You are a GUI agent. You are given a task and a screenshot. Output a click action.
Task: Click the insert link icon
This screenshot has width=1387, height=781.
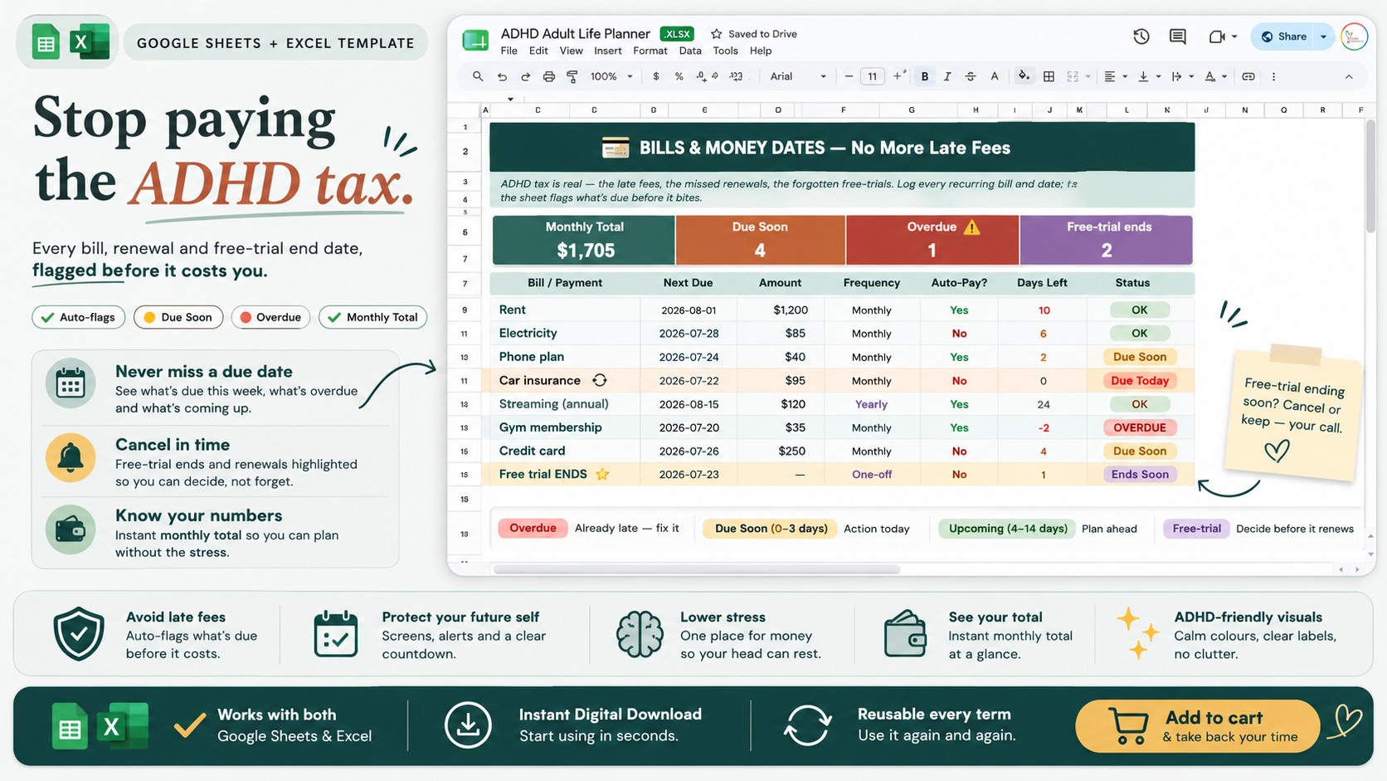click(x=1248, y=76)
